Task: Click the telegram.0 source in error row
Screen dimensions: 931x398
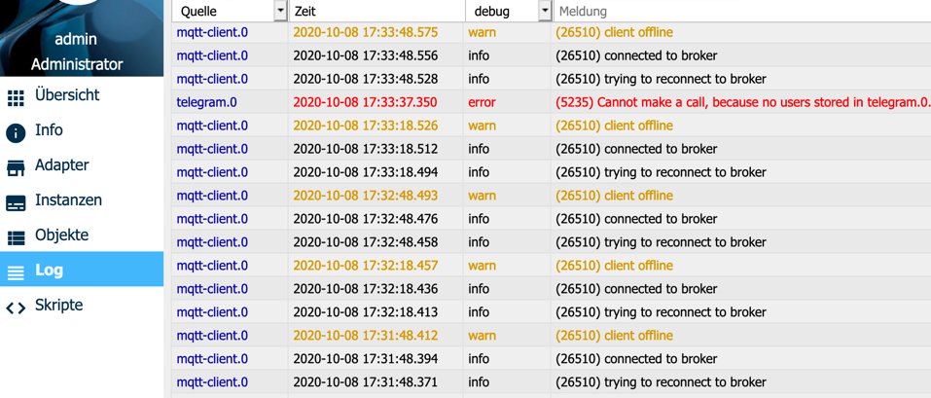Action: (206, 102)
